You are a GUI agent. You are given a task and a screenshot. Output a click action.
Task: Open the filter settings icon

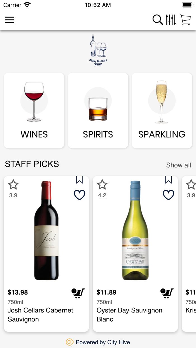[x=171, y=20]
